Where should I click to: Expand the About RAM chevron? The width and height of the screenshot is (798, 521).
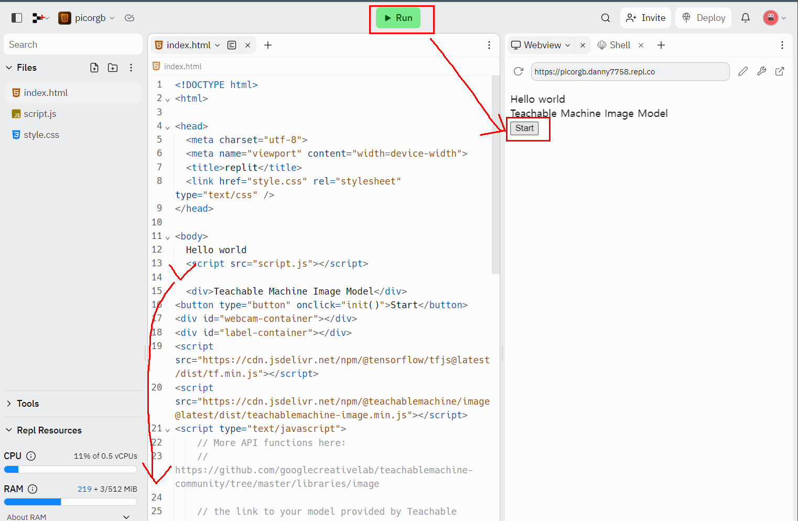(x=126, y=517)
